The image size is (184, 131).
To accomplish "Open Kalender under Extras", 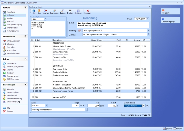I will (10, 70).
